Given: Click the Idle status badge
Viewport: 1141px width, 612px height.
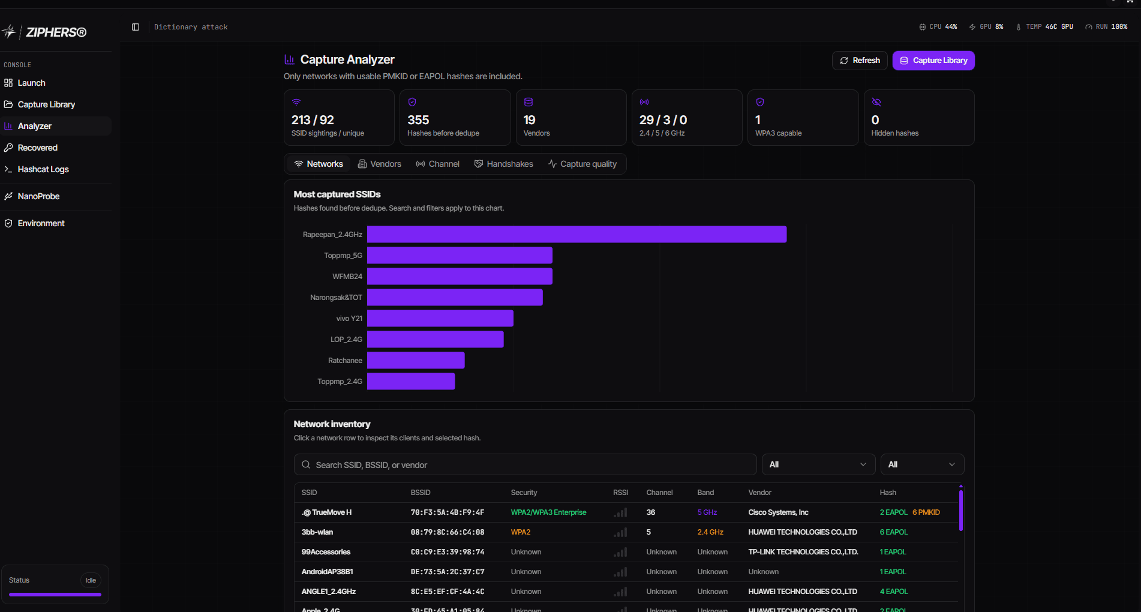Looking at the screenshot, I should pos(91,580).
